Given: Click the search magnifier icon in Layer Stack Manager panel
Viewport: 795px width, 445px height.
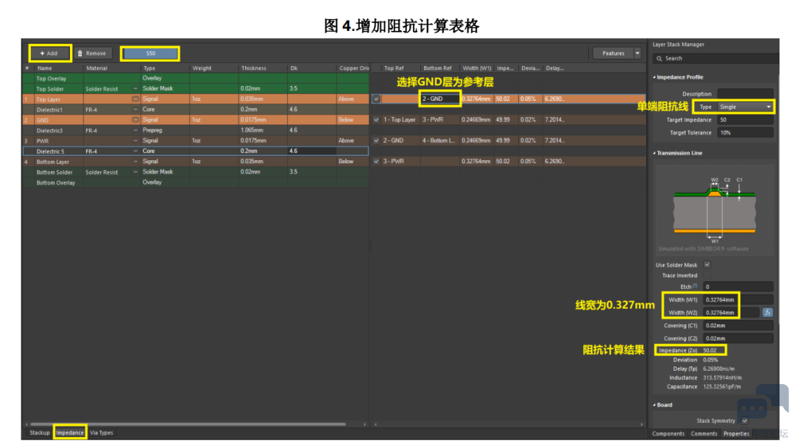Looking at the screenshot, I should click(659, 58).
